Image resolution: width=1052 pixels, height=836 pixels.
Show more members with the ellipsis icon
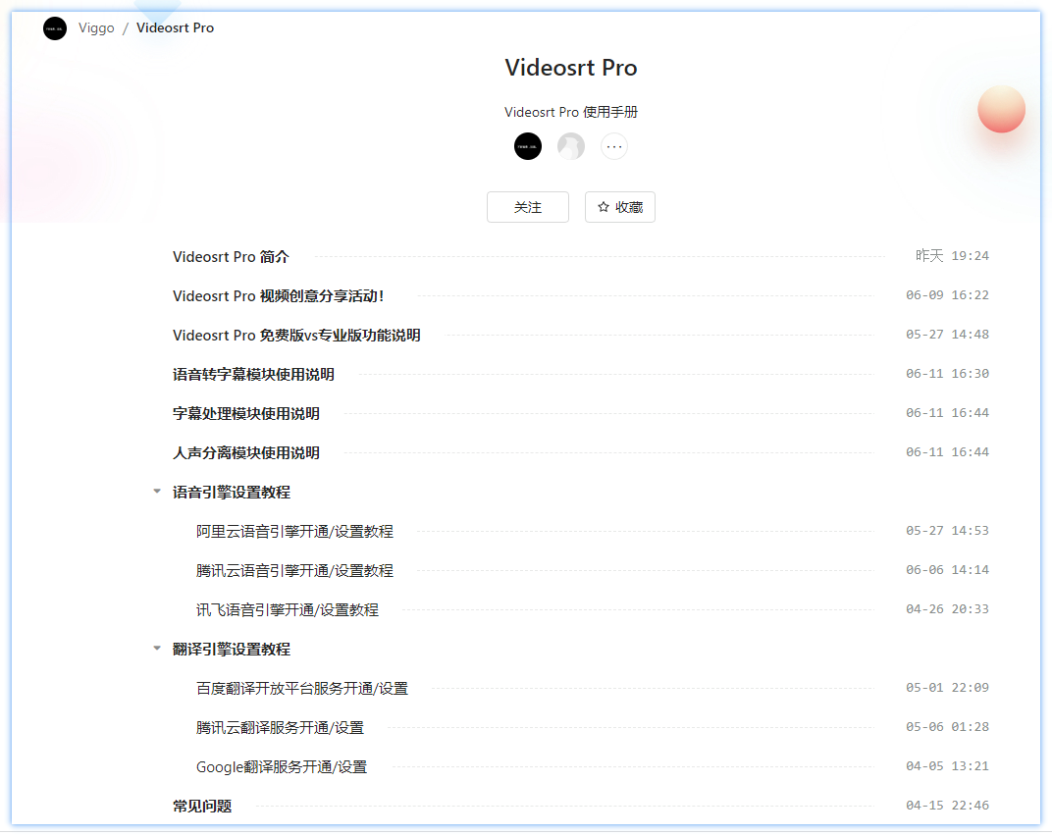[x=614, y=146]
